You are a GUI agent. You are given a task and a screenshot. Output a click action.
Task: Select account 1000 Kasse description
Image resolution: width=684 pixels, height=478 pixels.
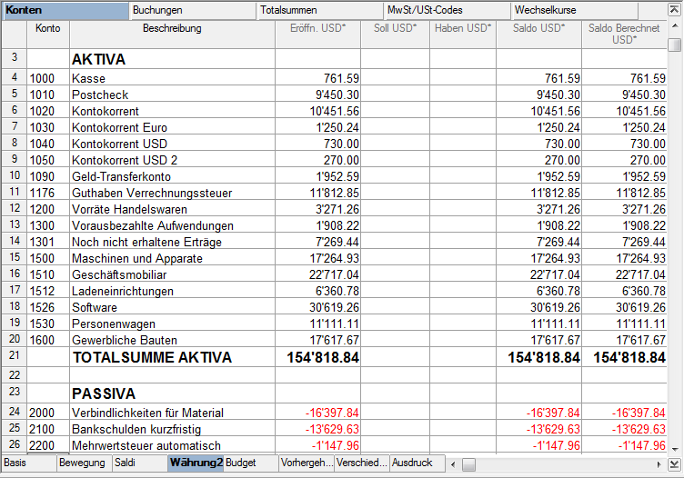(x=172, y=78)
